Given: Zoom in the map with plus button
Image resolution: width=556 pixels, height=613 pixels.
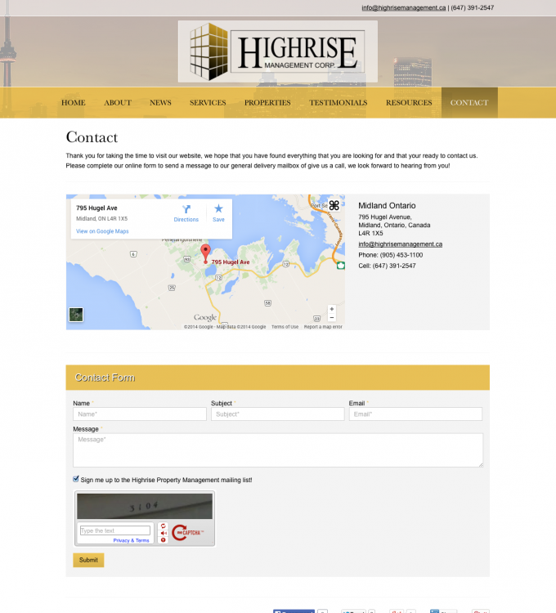Looking at the screenshot, I should [x=331, y=309].
